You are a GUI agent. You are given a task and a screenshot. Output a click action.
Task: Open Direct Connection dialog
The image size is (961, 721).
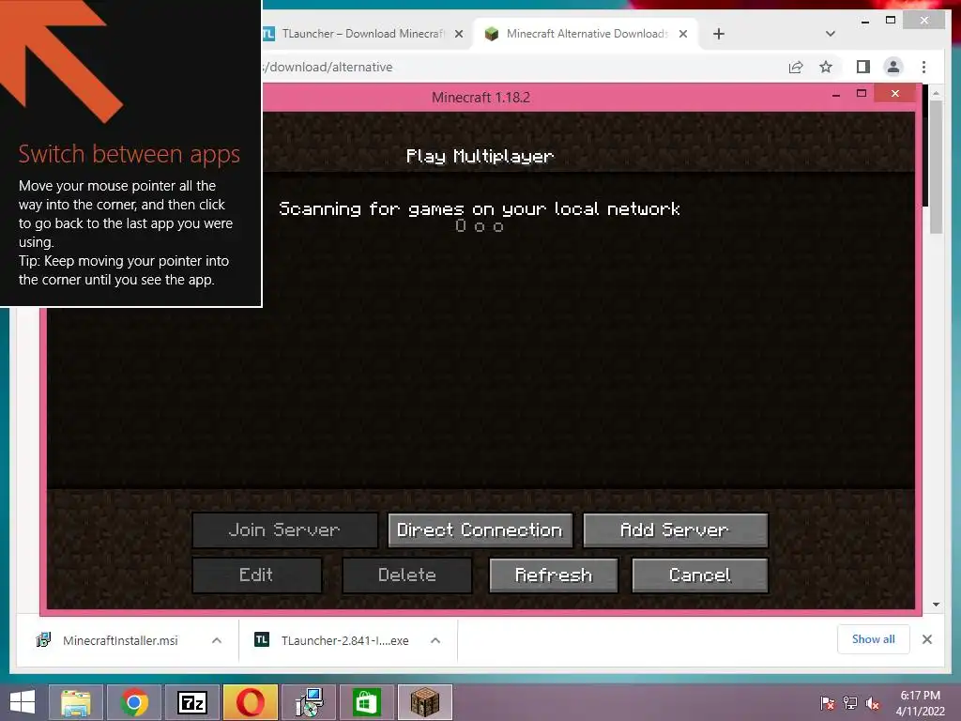(480, 530)
